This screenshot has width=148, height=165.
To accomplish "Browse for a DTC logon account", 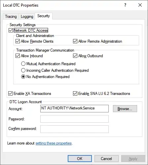I will 125,109.
